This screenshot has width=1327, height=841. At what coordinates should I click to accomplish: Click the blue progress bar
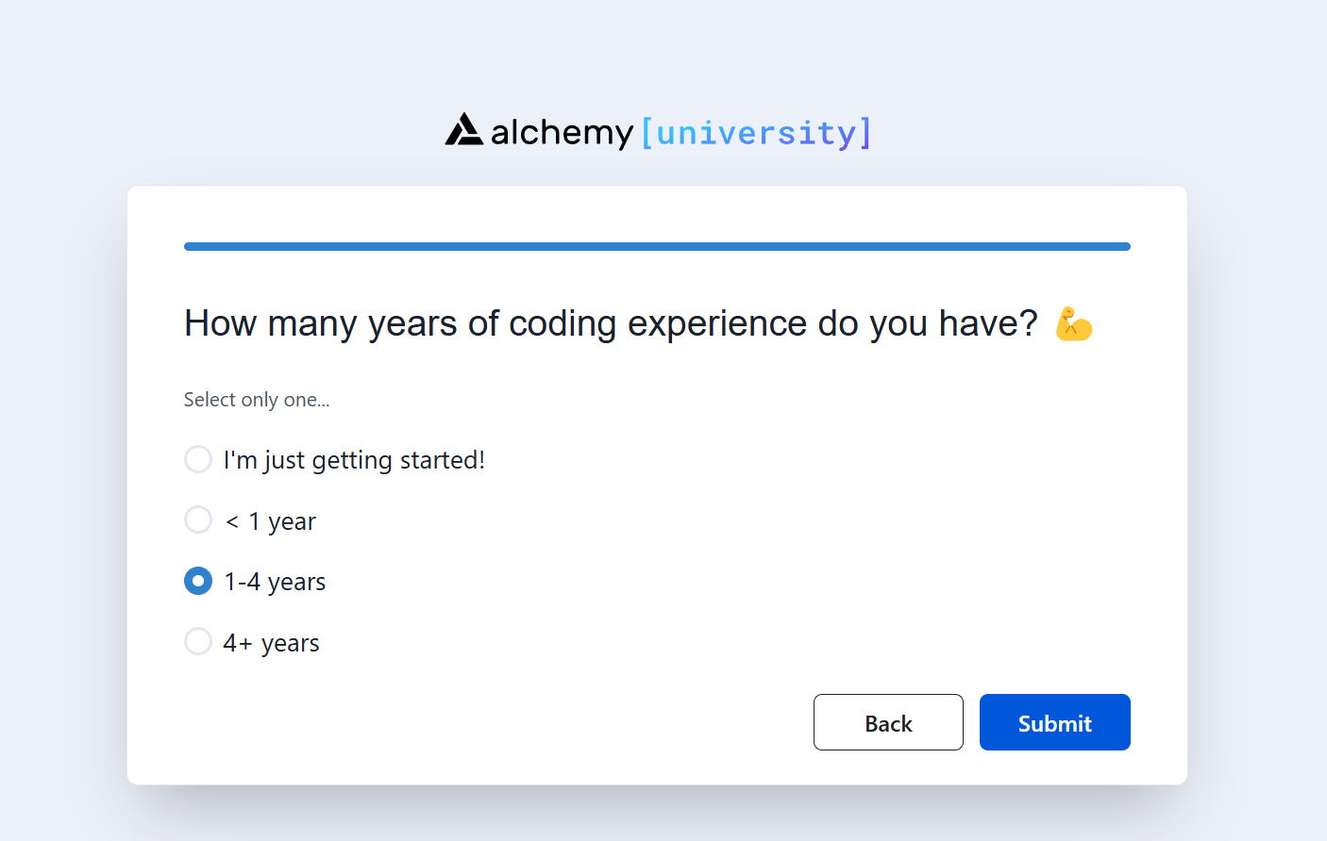pyautogui.click(x=657, y=247)
